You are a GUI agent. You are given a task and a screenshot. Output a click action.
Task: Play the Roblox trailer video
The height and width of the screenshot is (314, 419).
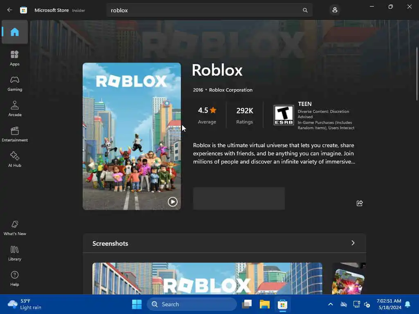point(172,202)
